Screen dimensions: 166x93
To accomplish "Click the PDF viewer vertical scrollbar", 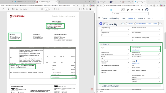I will (95, 44).
